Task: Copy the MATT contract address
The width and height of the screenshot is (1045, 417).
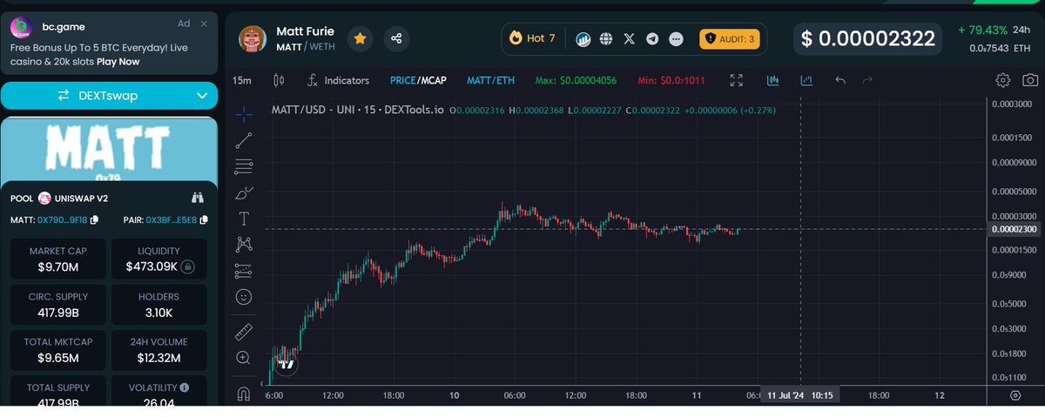Action: tap(94, 219)
